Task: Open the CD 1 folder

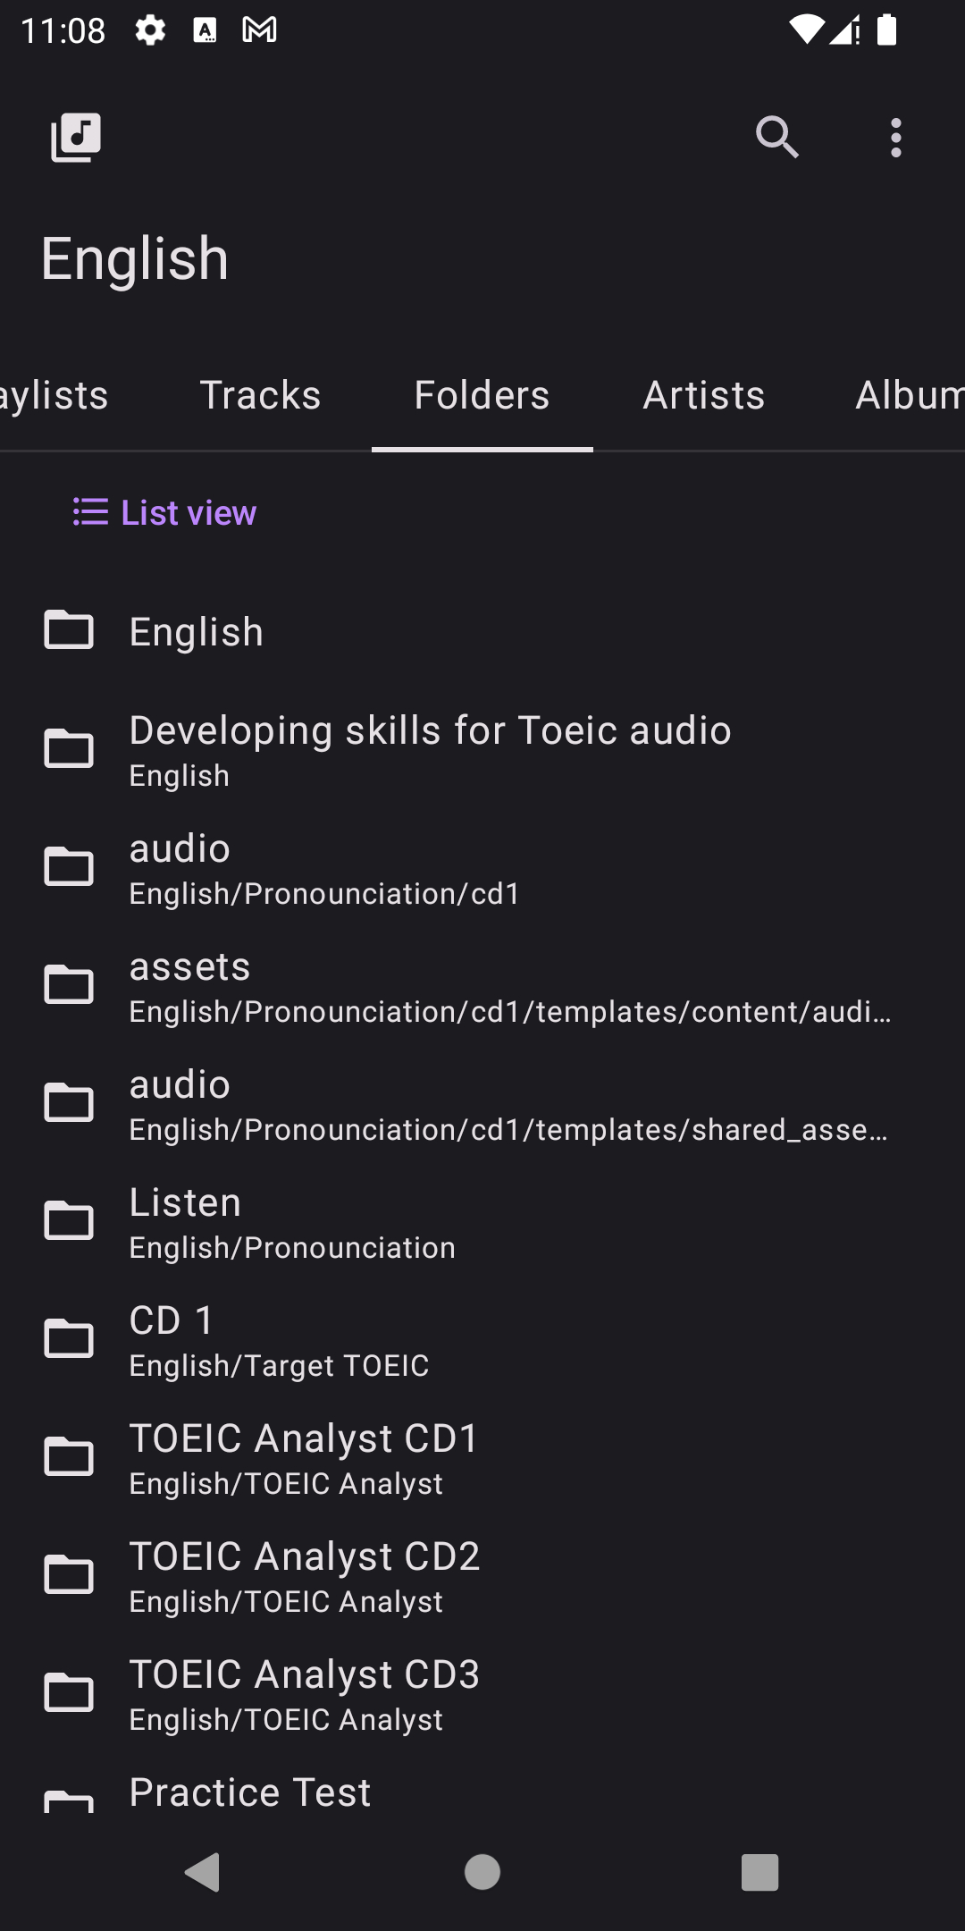Action: 482,1339
